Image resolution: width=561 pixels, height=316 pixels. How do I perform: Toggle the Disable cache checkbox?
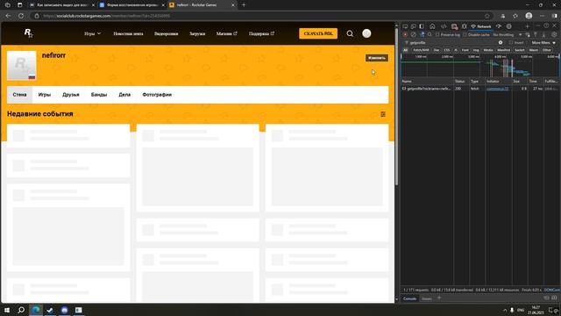tap(465, 35)
